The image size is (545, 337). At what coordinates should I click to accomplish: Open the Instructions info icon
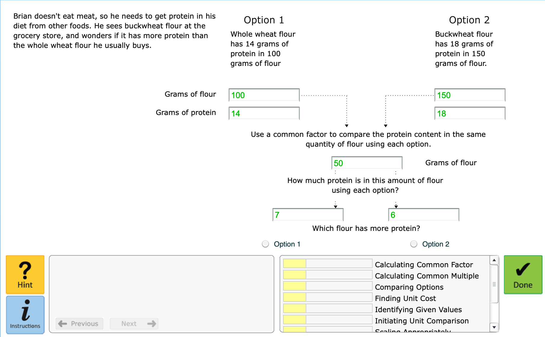(25, 315)
